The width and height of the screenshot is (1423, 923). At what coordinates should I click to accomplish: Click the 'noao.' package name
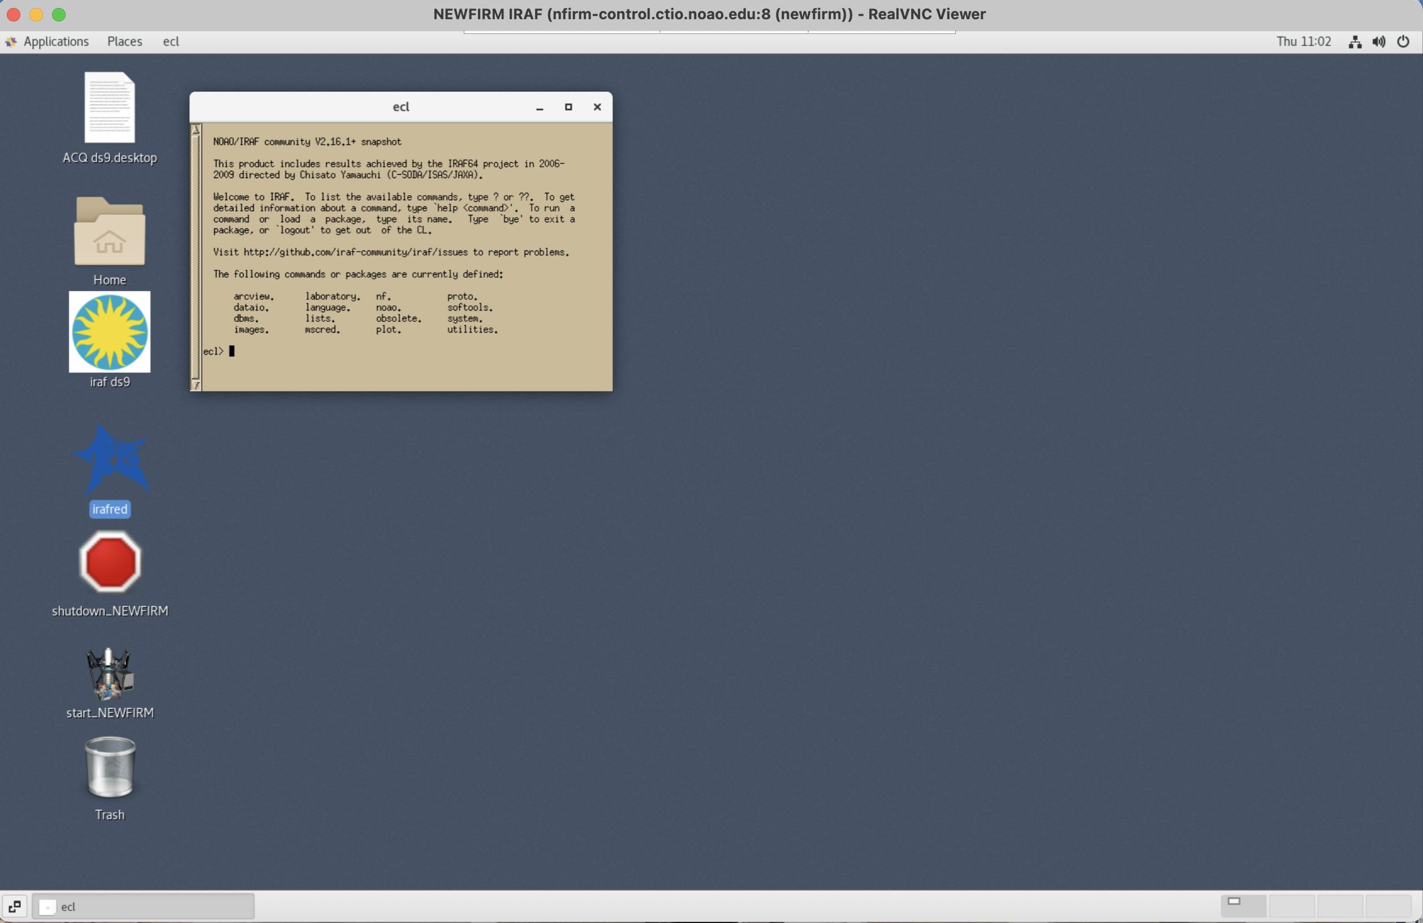pyautogui.click(x=388, y=308)
